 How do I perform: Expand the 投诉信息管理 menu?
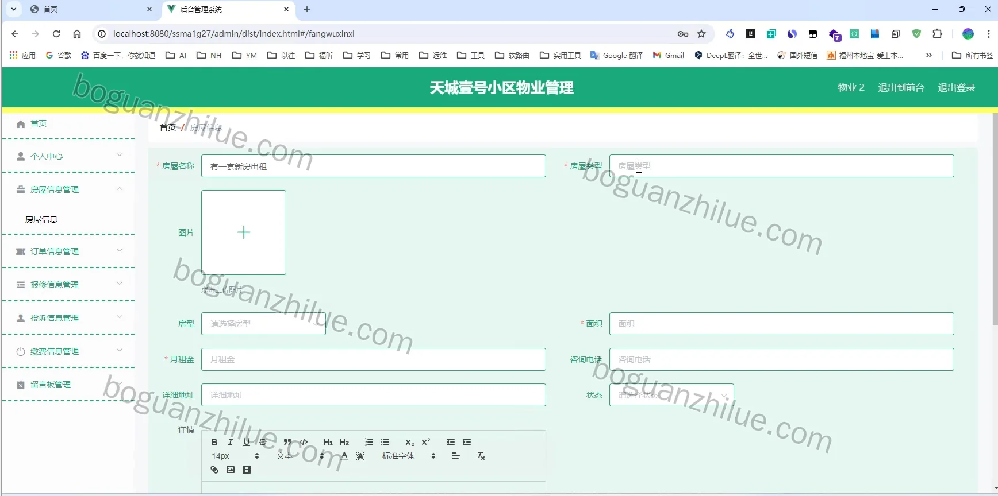(x=68, y=318)
